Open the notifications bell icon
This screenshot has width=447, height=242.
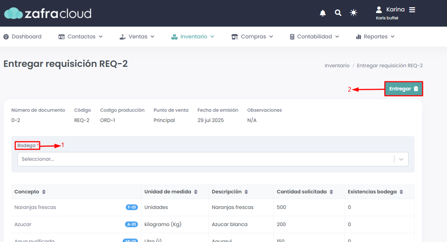[x=323, y=13]
